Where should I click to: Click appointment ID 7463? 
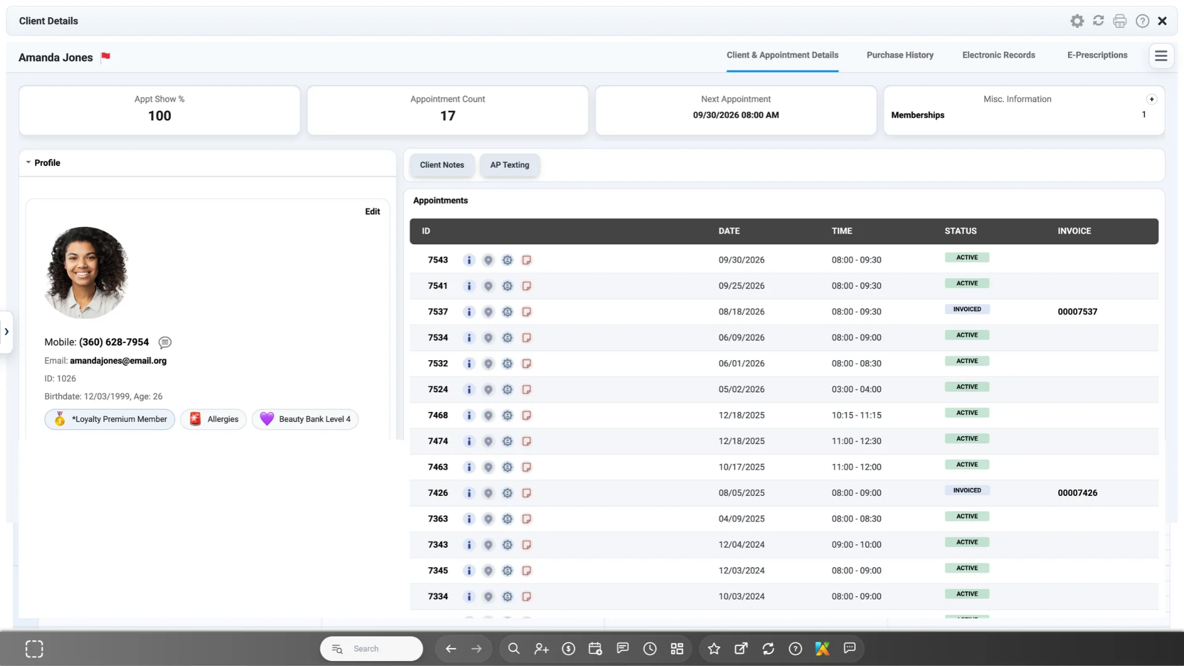tap(438, 467)
